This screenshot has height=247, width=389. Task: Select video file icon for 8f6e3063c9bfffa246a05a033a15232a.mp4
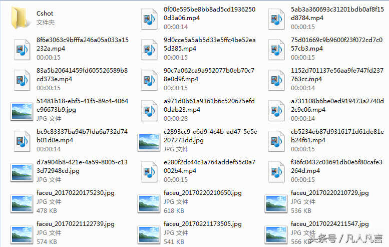click(22, 50)
